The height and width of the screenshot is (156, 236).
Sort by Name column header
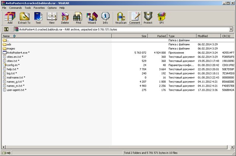pos(56,36)
